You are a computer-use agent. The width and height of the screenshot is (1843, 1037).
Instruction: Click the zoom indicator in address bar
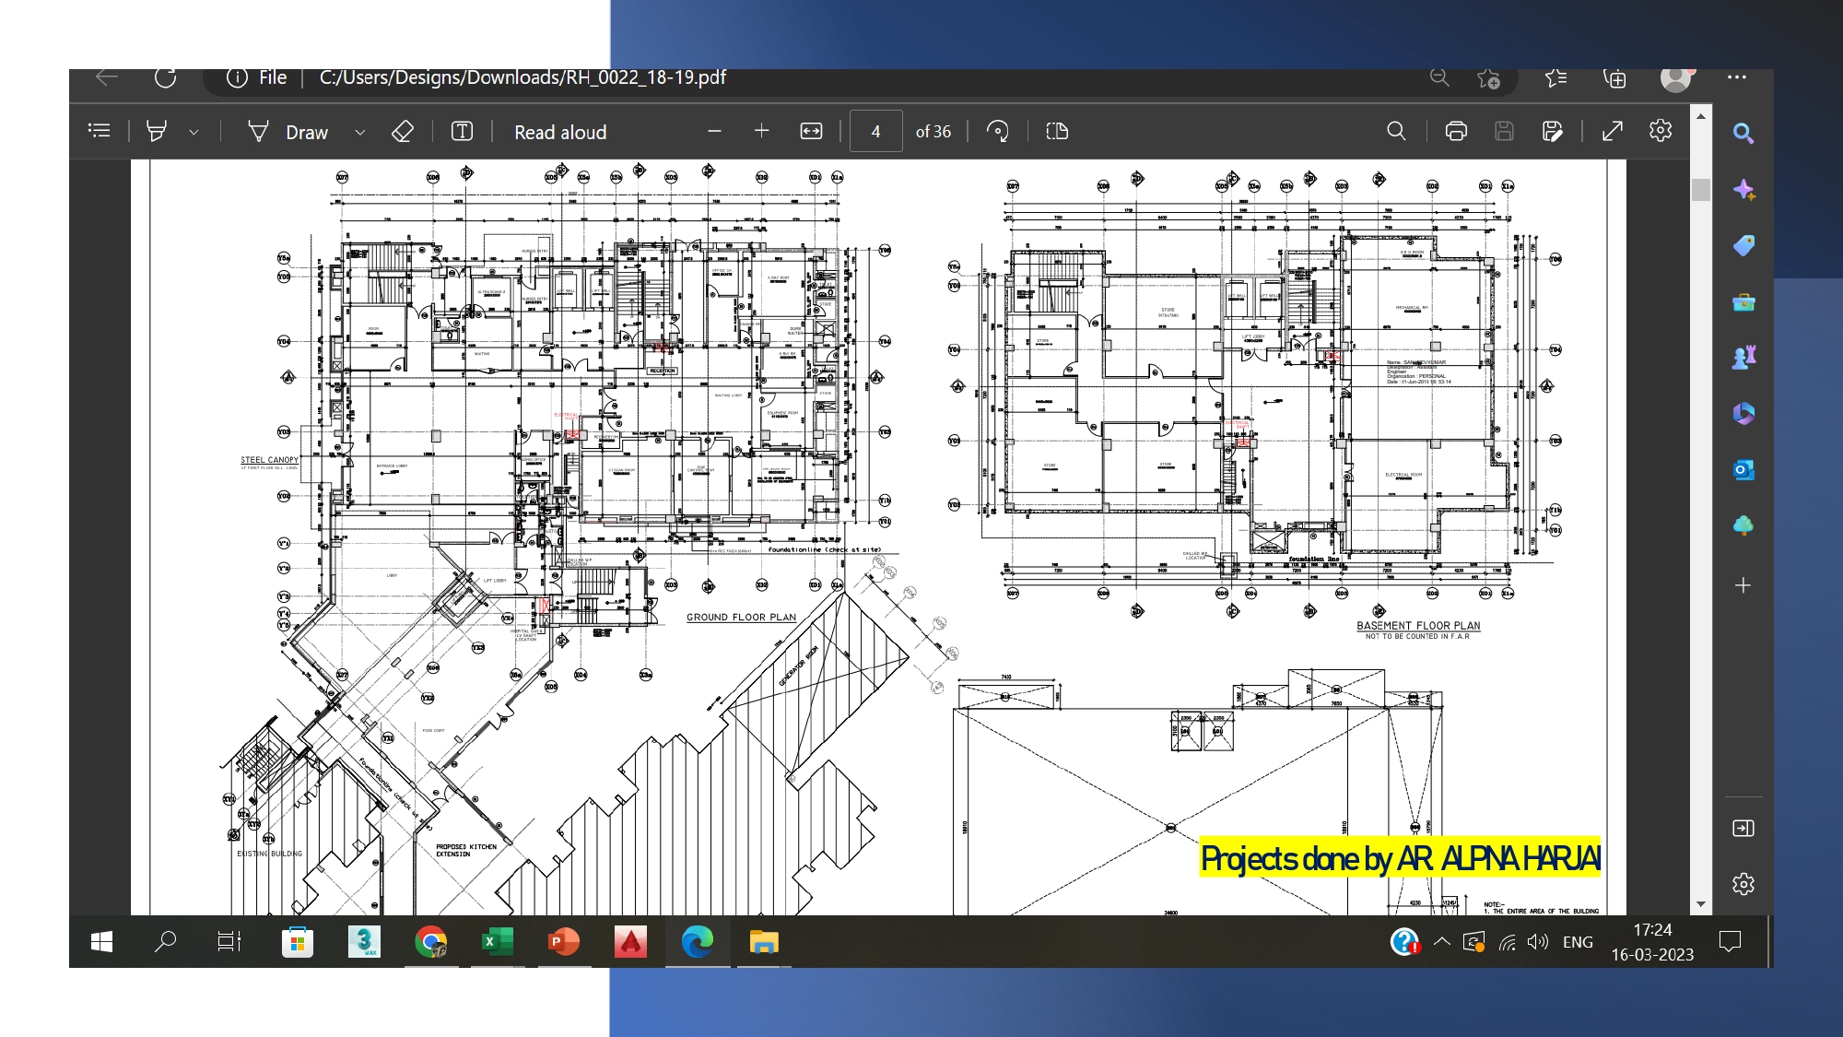click(x=1439, y=77)
